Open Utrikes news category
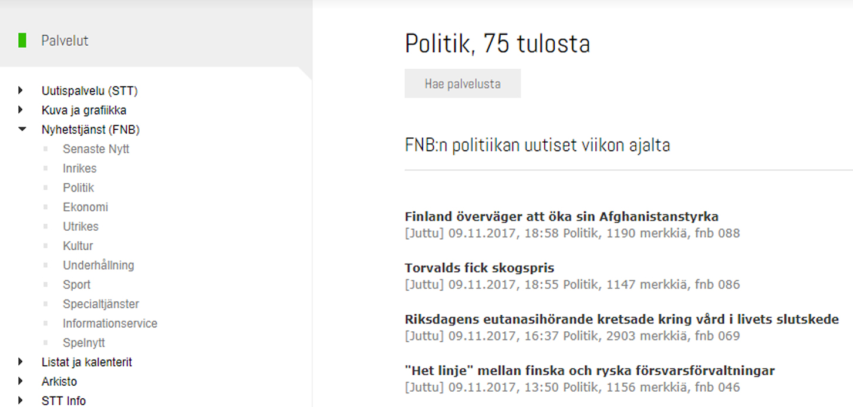The width and height of the screenshot is (853, 407). pos(80,227)
